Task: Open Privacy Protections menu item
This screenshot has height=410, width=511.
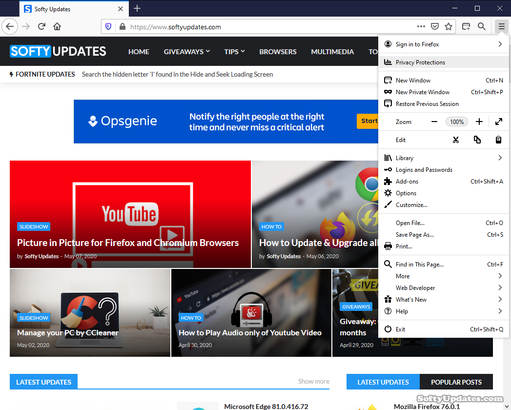Action: 444,62
